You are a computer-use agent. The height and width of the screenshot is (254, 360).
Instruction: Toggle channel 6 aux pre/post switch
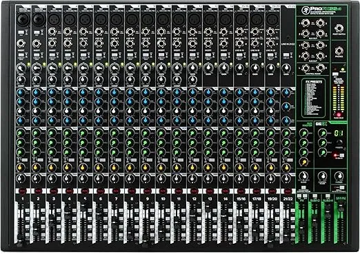coord(103,160)
